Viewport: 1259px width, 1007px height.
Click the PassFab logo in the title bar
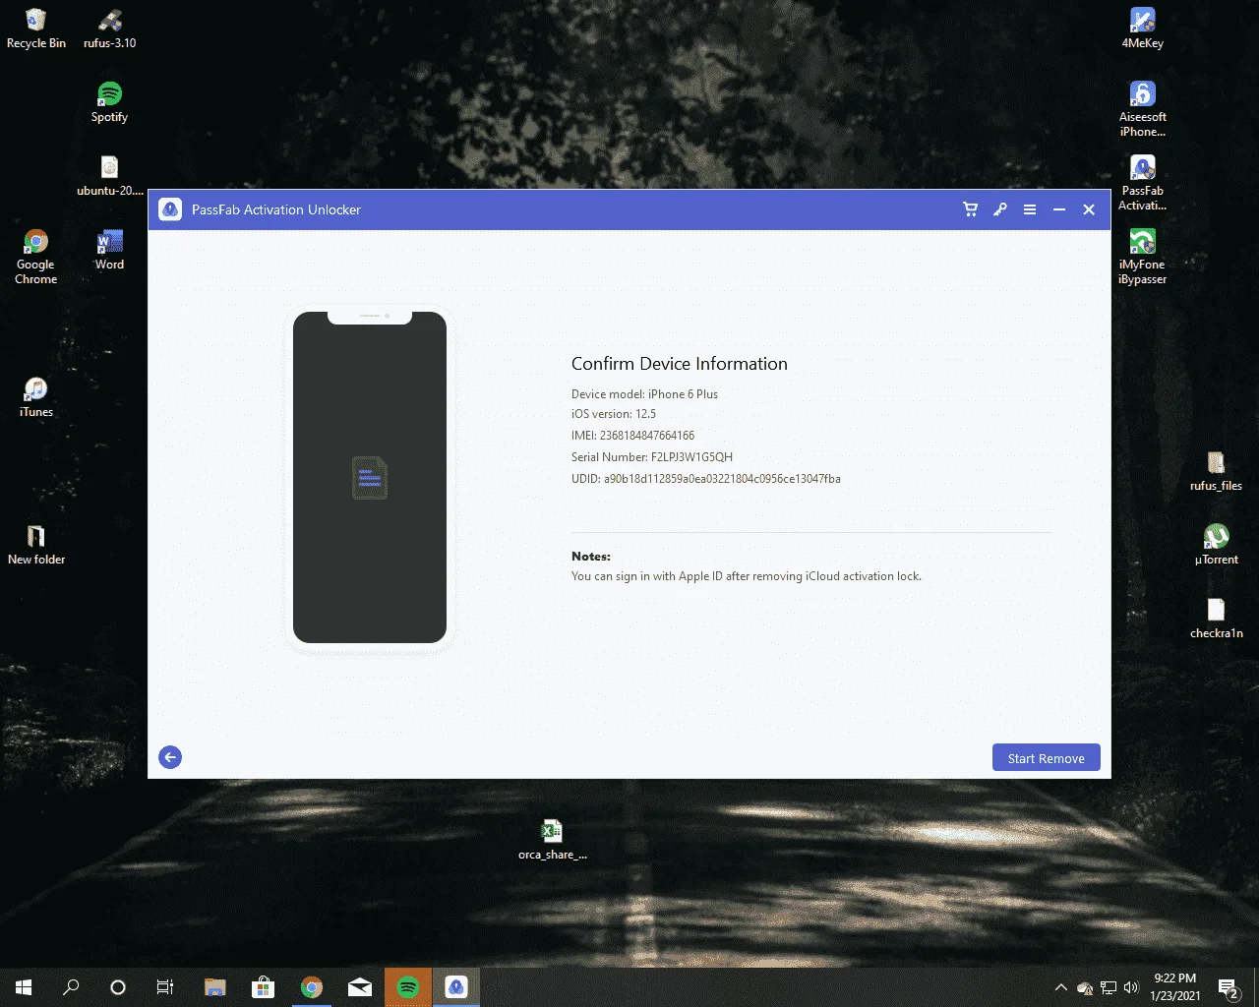coord(170,209)
